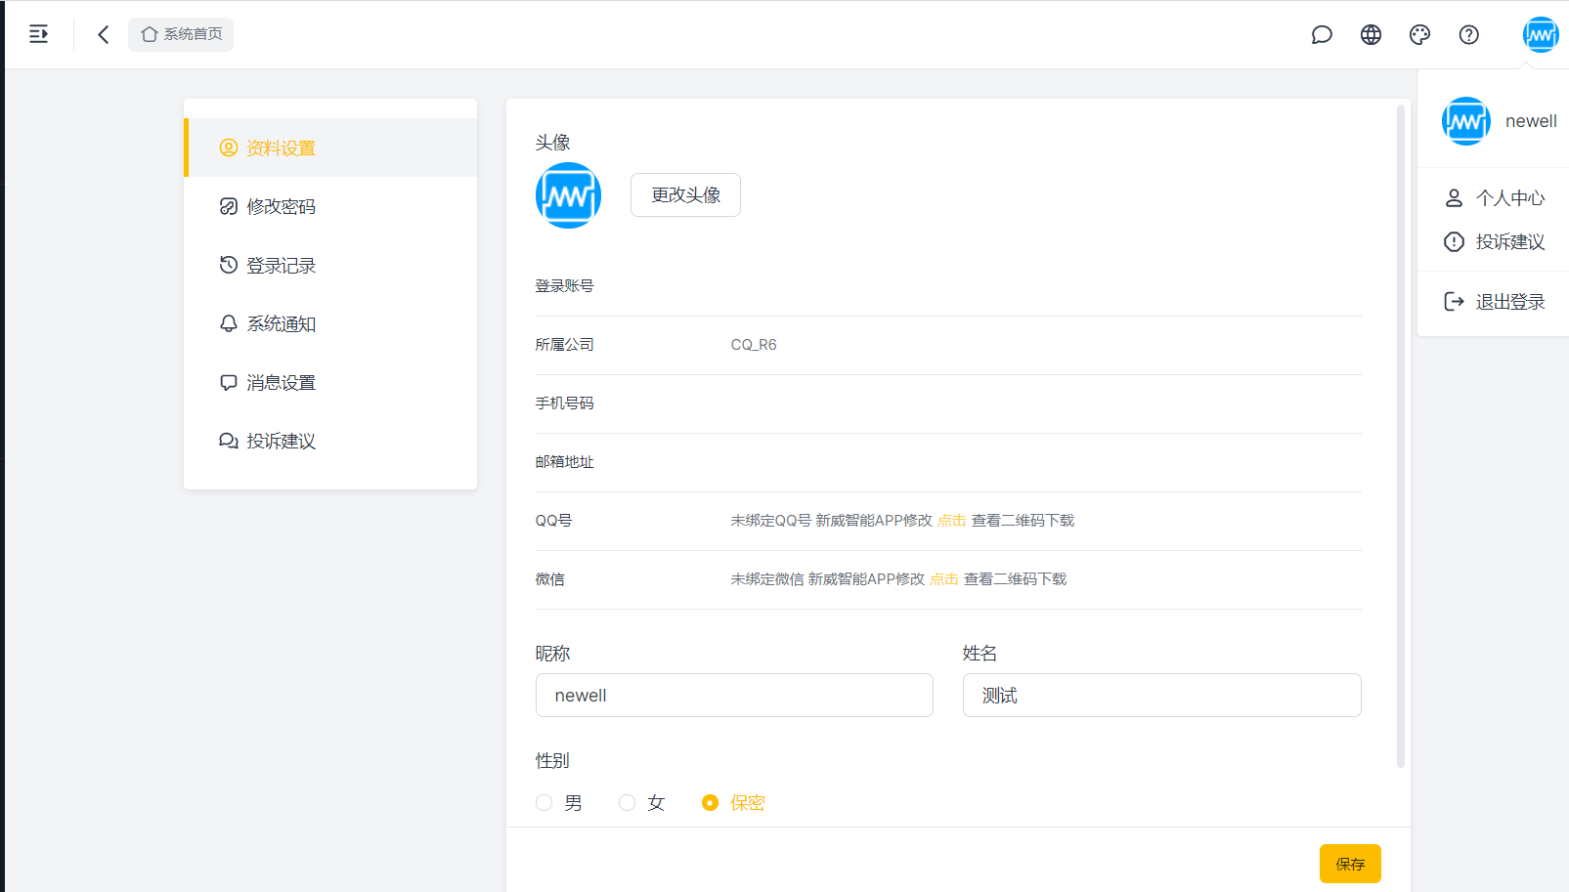1569x892 pixels.
Task: Open theme palette icon
Action: [1419, 35]
